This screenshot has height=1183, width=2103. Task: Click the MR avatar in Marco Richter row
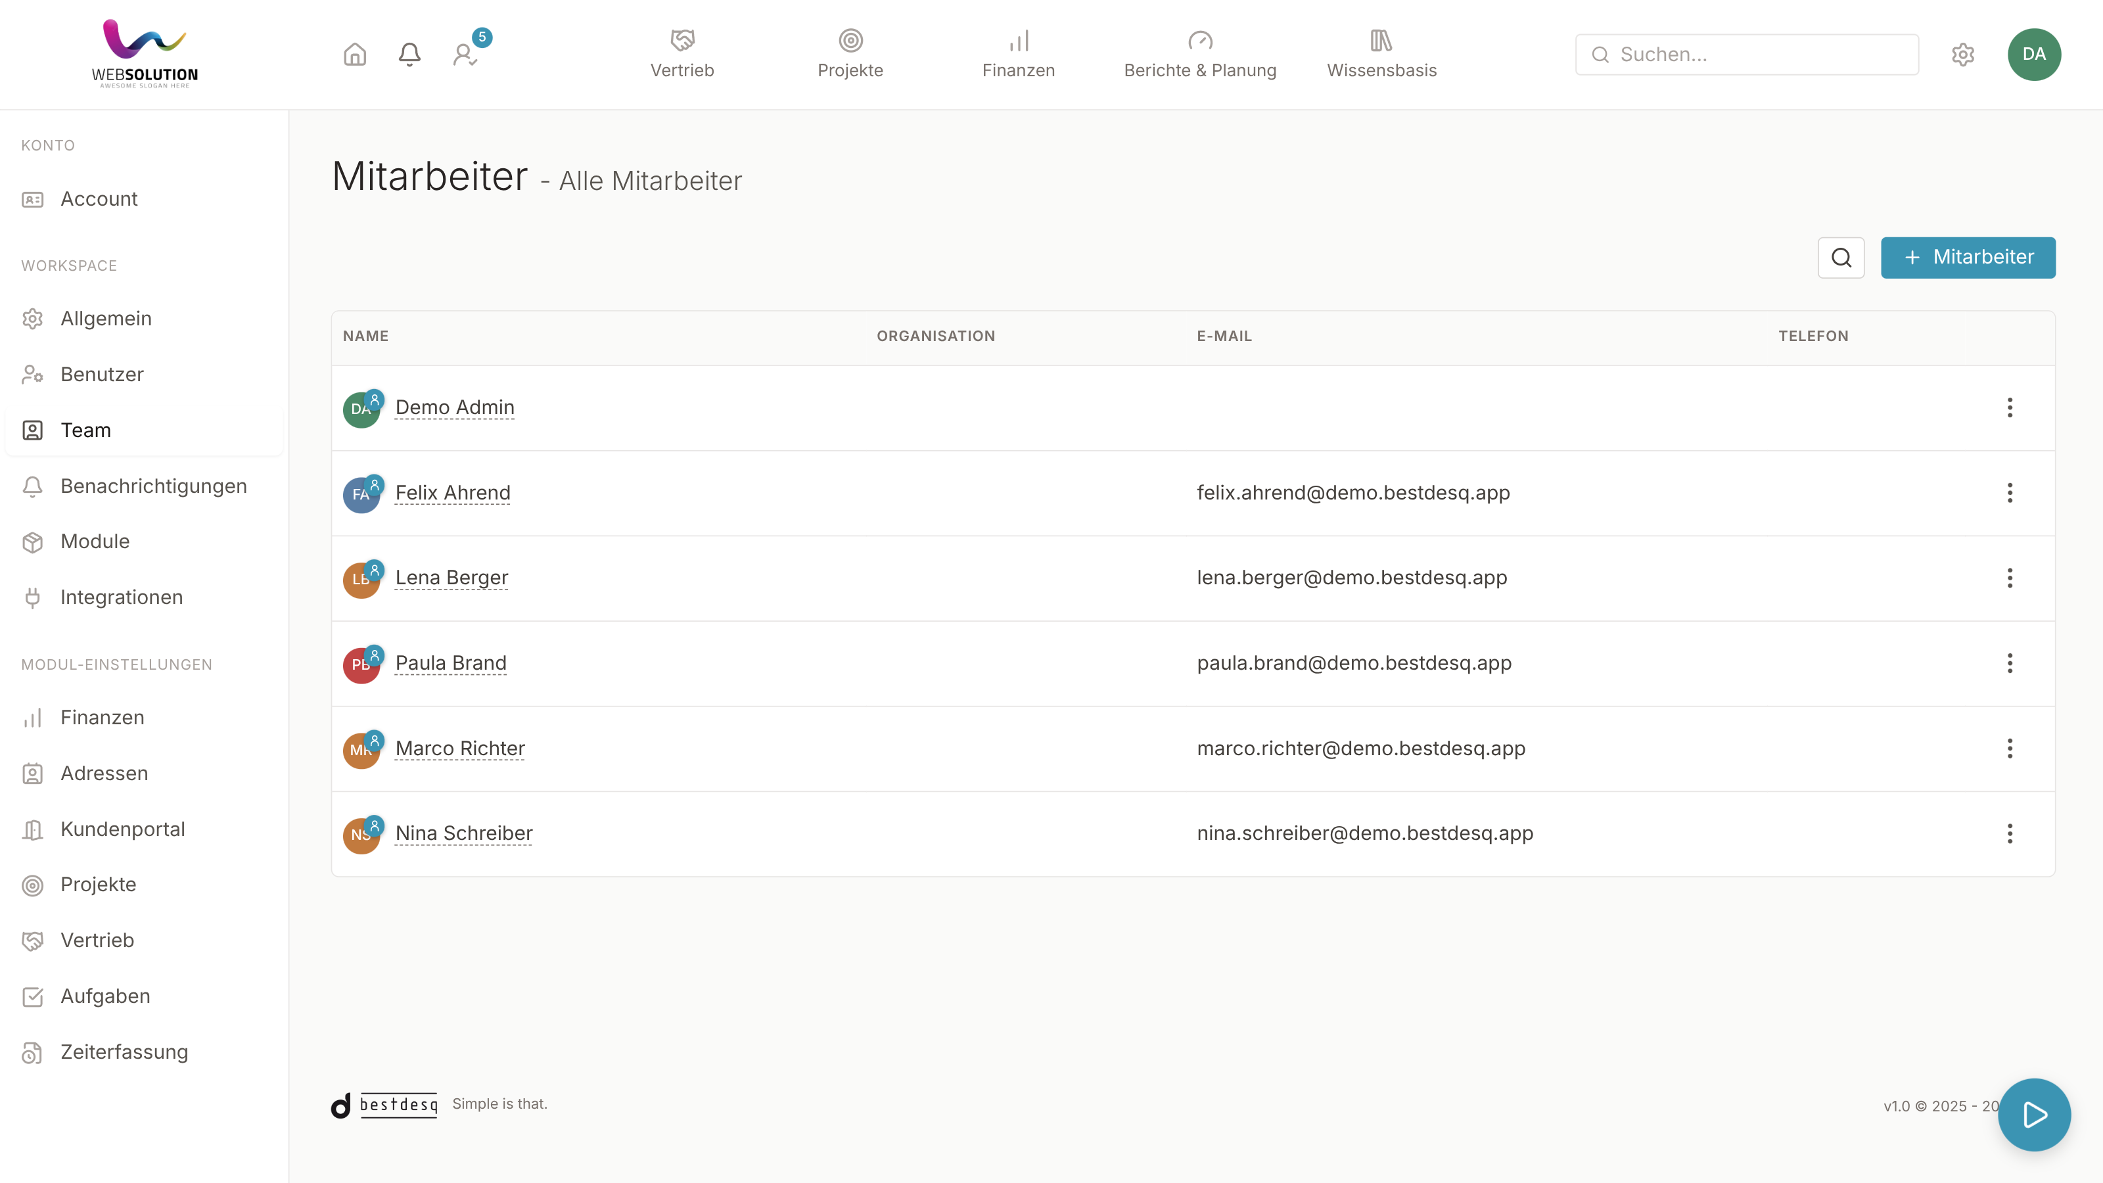pos(361,751)
